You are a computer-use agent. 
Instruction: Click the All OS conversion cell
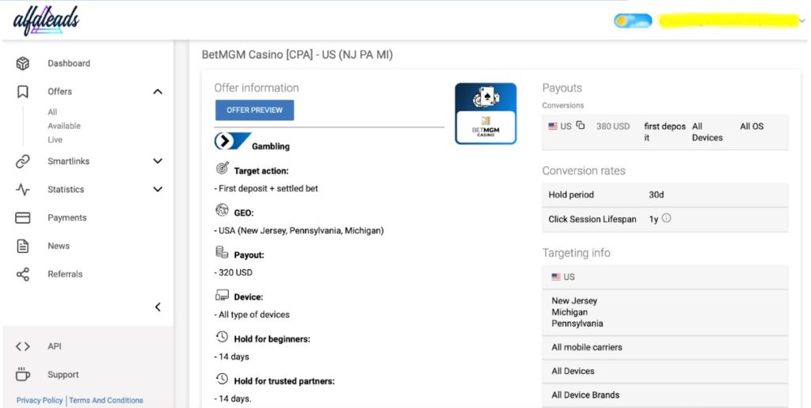[x=752, y=126]
